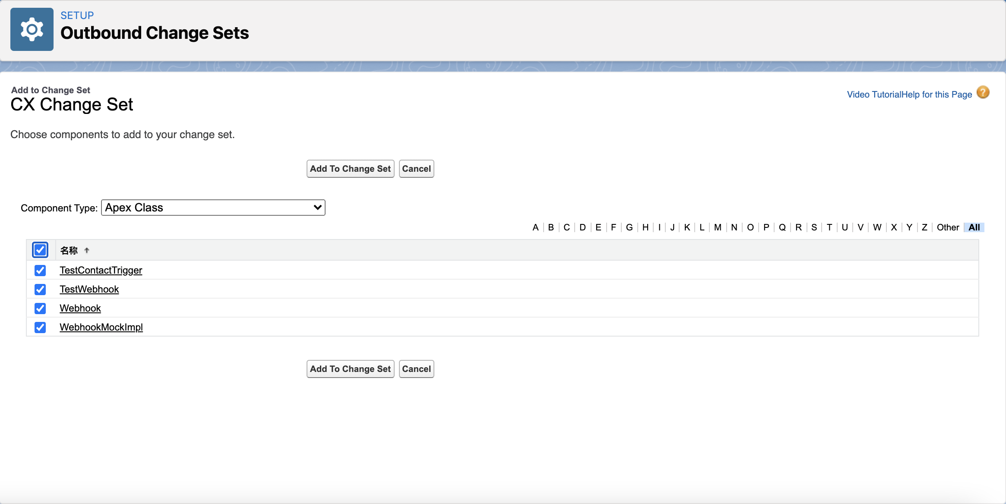Filter list by letter E
1006x504 pixels.
tap(598, 227)
